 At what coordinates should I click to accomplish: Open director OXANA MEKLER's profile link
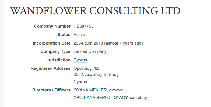[x=90, y=90]
